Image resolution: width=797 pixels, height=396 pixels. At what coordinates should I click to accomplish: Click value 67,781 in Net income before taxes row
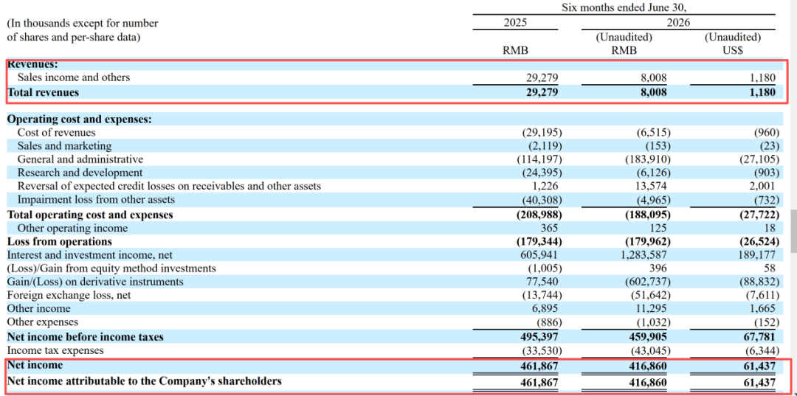click(759, 336)
